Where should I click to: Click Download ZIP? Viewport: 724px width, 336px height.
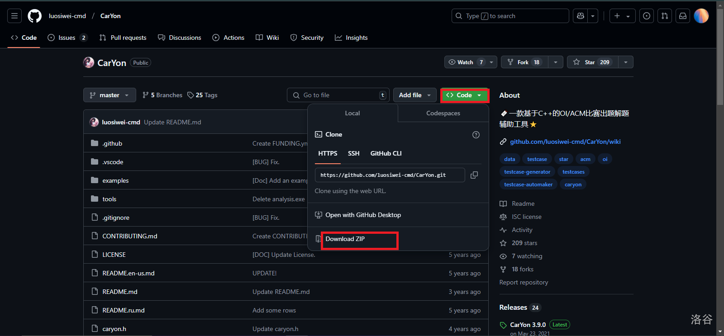(345, 239)
